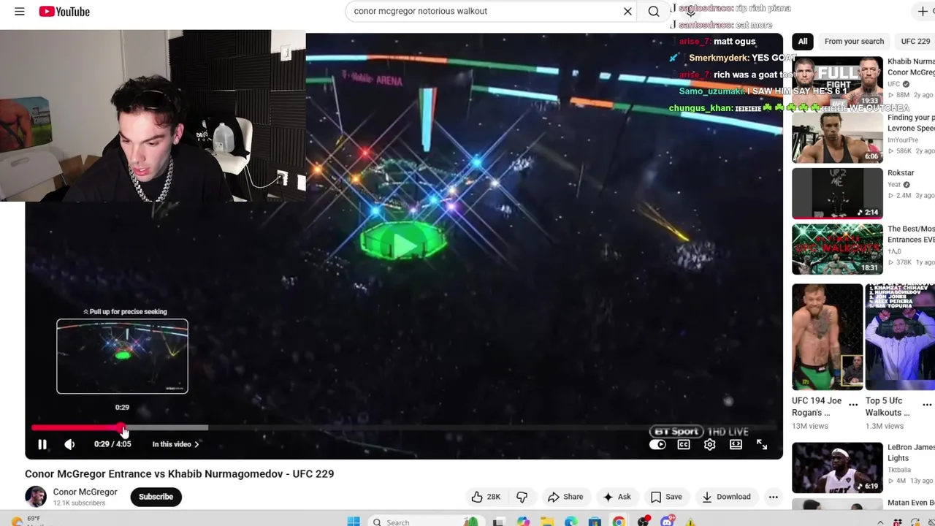Switch to theater mode
This screenshot has height=526, width=935.
click(736, 444)
